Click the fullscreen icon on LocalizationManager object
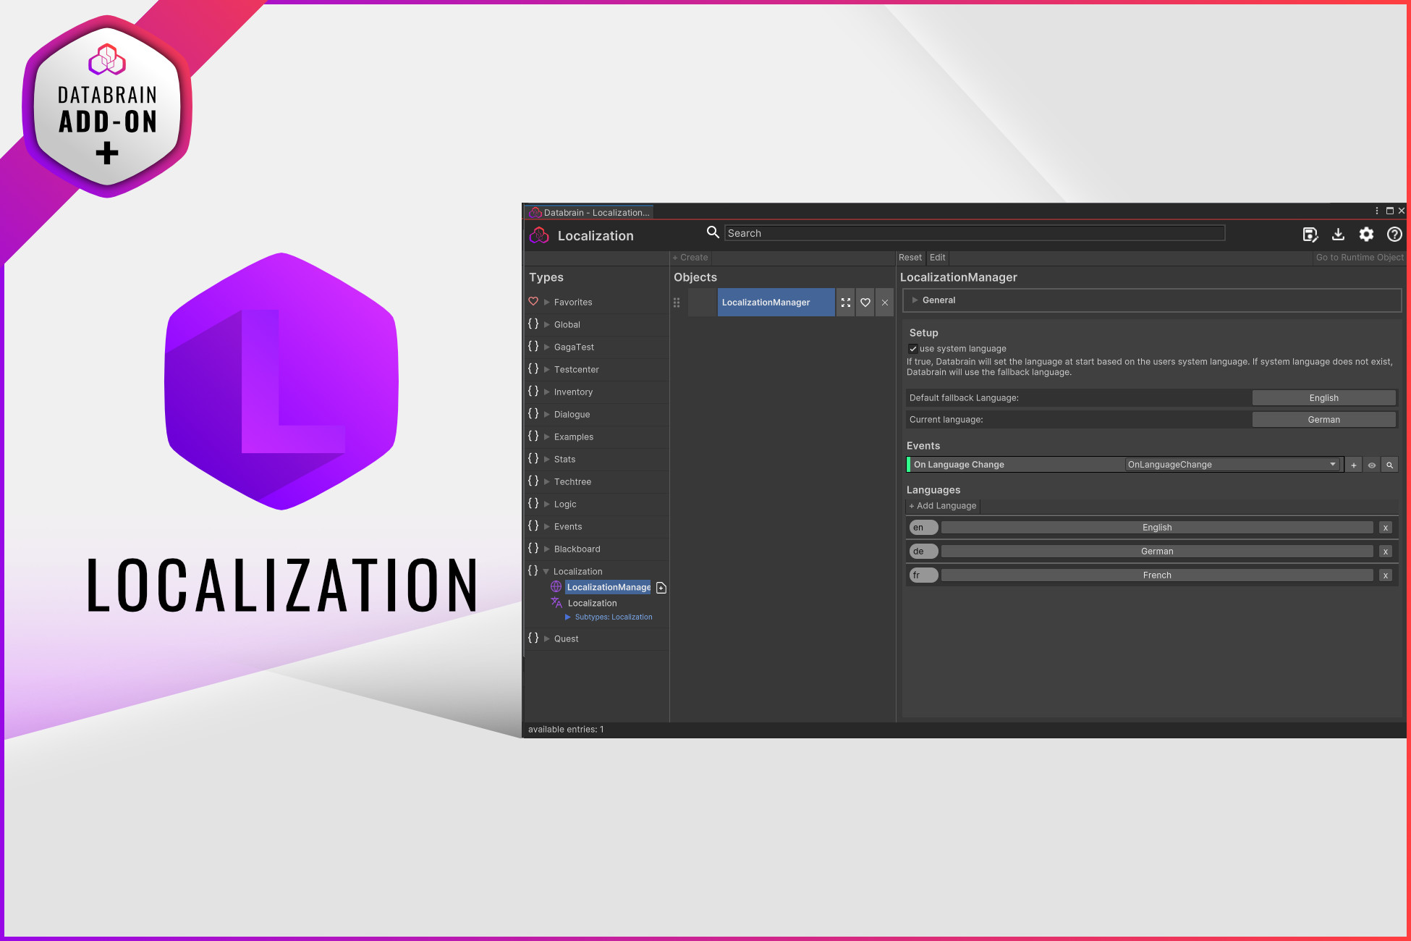The height and width of the screenshot is (941, 1411). coord(845,302)
